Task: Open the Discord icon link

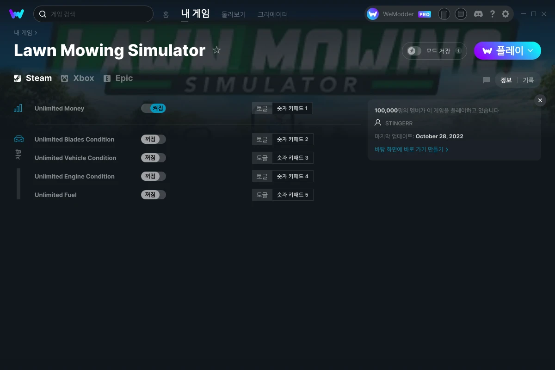Action: [478, 14]
